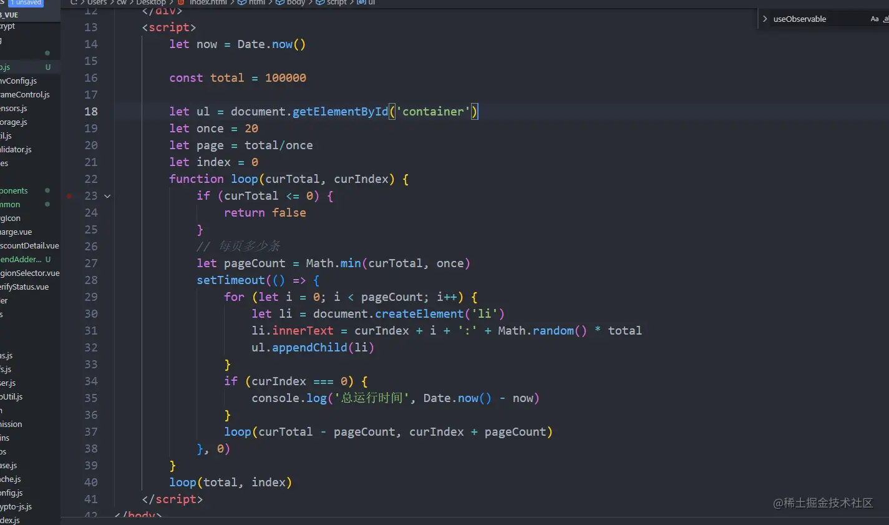Open gIcon item in the explorer

click(11, 218)
